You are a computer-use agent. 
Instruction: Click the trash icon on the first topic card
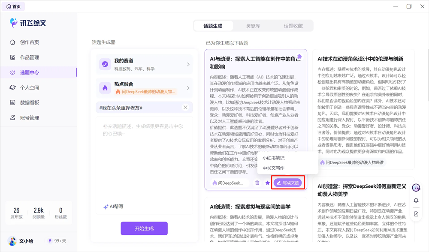click(257, 183)
